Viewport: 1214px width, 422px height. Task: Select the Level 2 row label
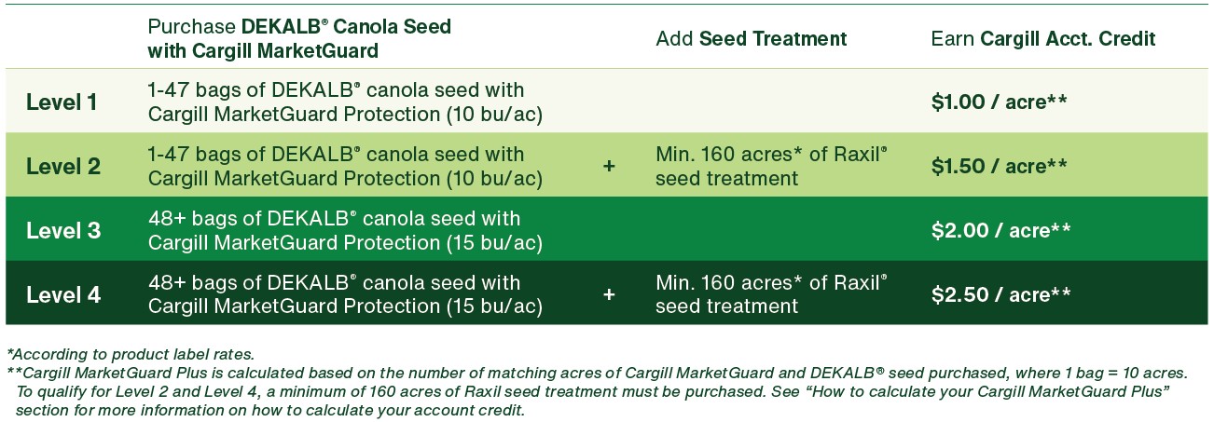tap(62, 167)
